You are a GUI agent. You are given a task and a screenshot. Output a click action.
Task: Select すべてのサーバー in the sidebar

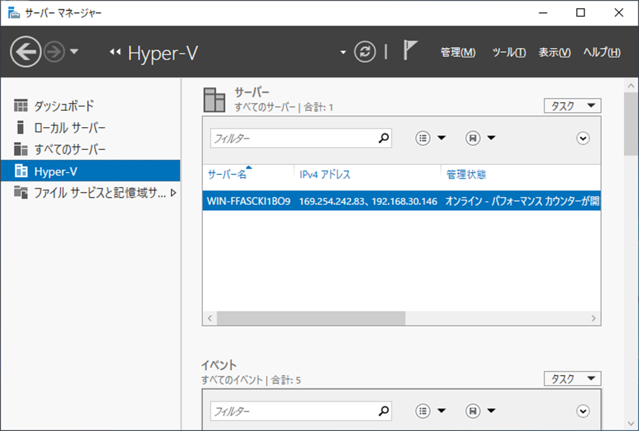[69, 149]
